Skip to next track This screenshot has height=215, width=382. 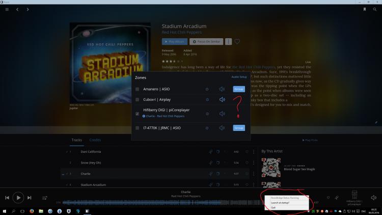(29, 198)
